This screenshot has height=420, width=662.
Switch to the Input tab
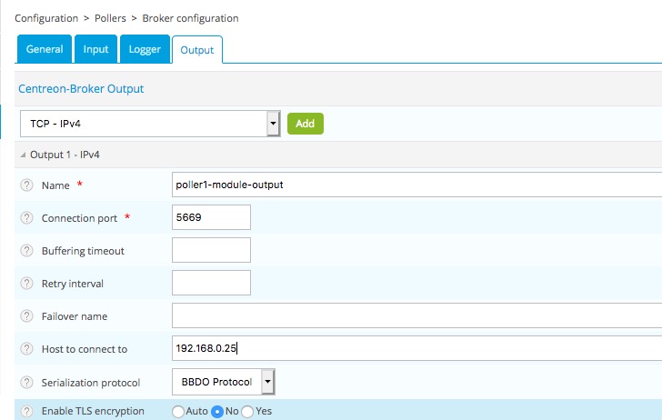[95, 49]
